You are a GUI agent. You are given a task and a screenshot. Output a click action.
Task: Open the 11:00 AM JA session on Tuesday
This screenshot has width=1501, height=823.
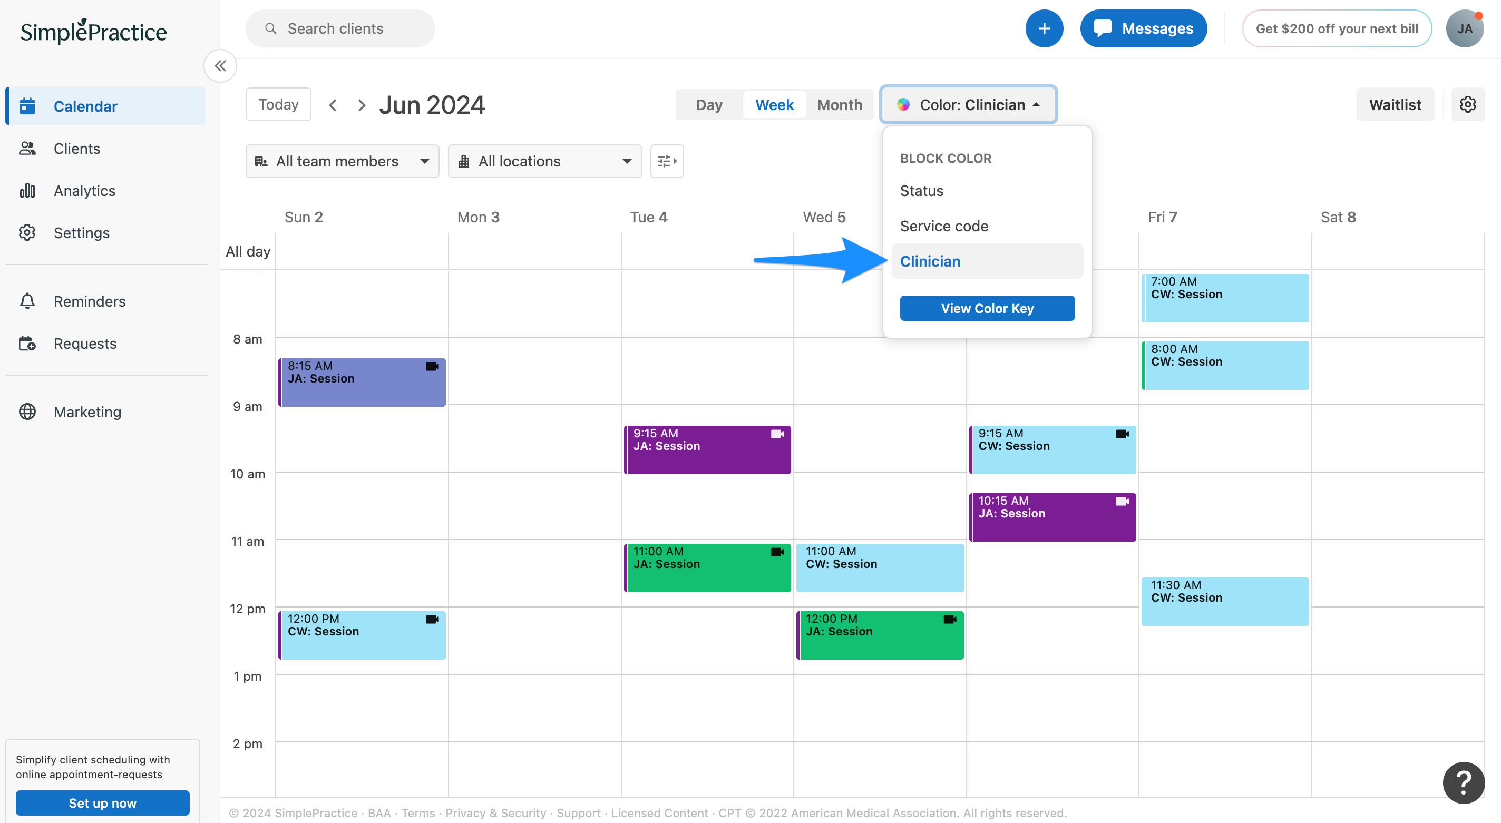point(707,568)
